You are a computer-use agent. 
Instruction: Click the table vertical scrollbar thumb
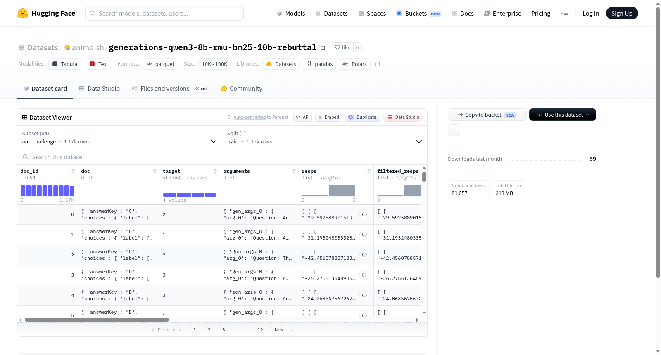424,177
